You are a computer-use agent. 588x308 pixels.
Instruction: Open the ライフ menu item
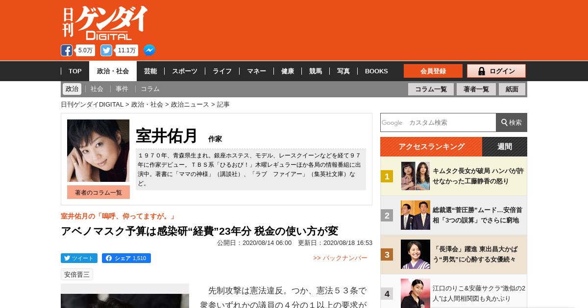222,71
